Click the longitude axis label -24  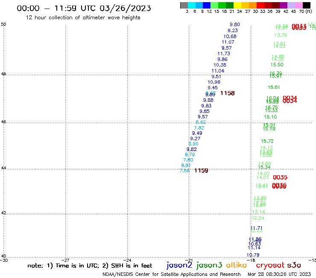click(x=127, y=260)
